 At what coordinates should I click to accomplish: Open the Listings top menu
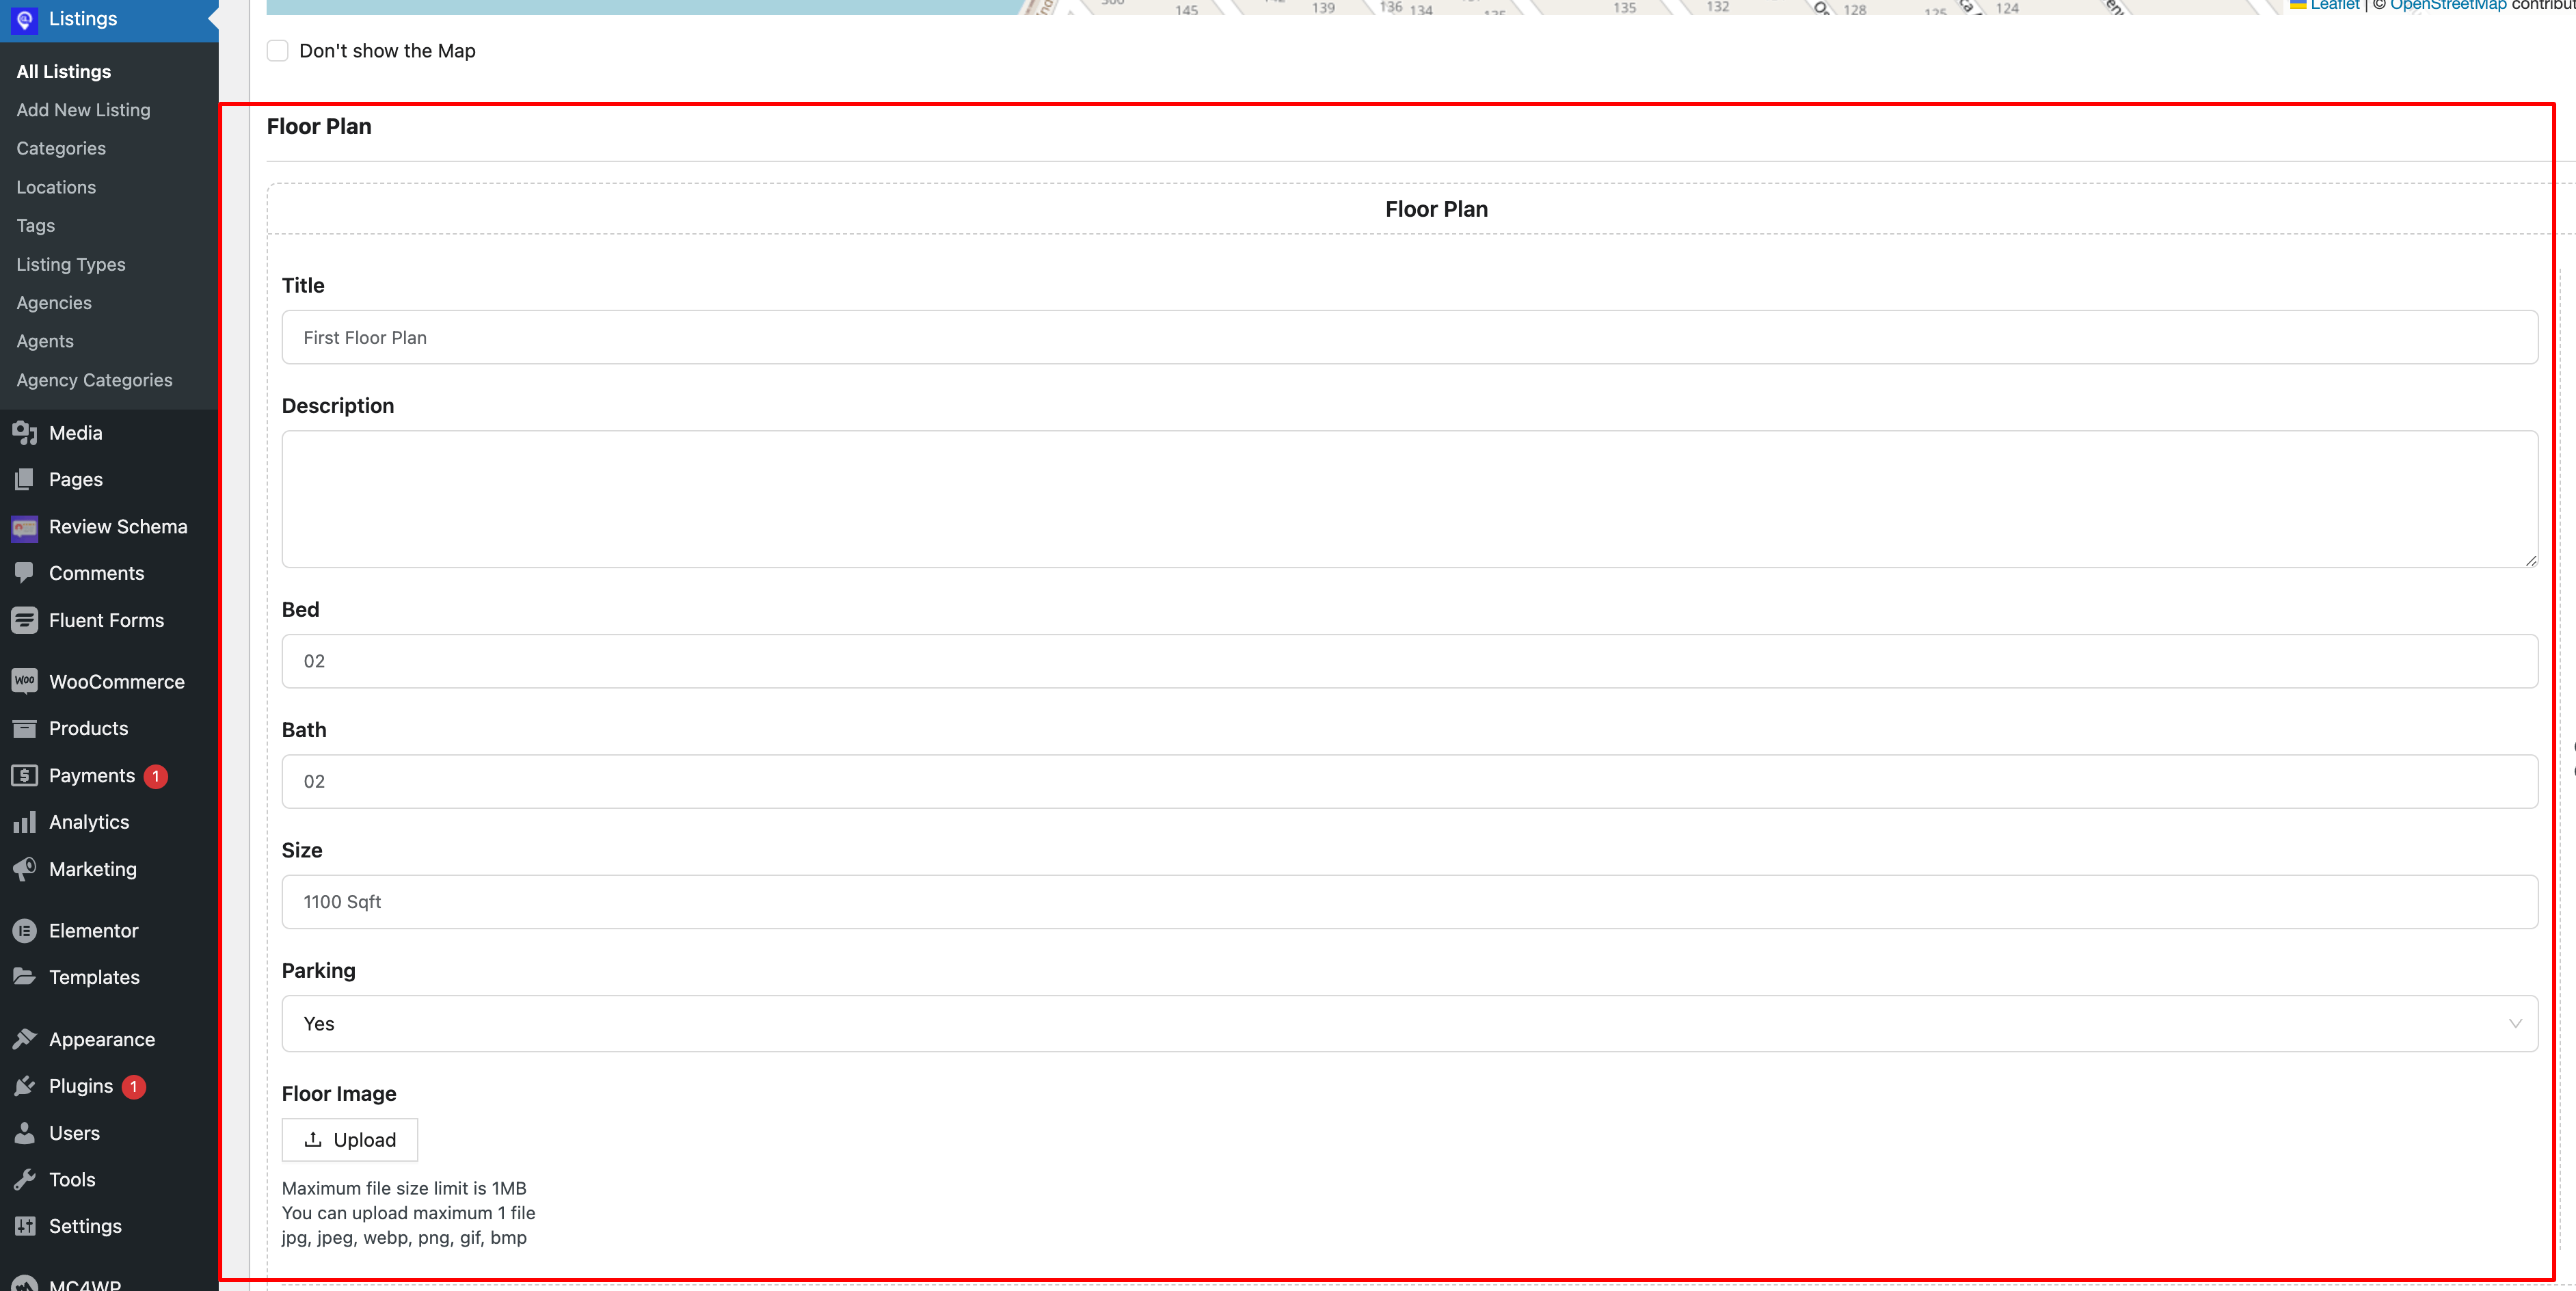[x=109, y=19]
